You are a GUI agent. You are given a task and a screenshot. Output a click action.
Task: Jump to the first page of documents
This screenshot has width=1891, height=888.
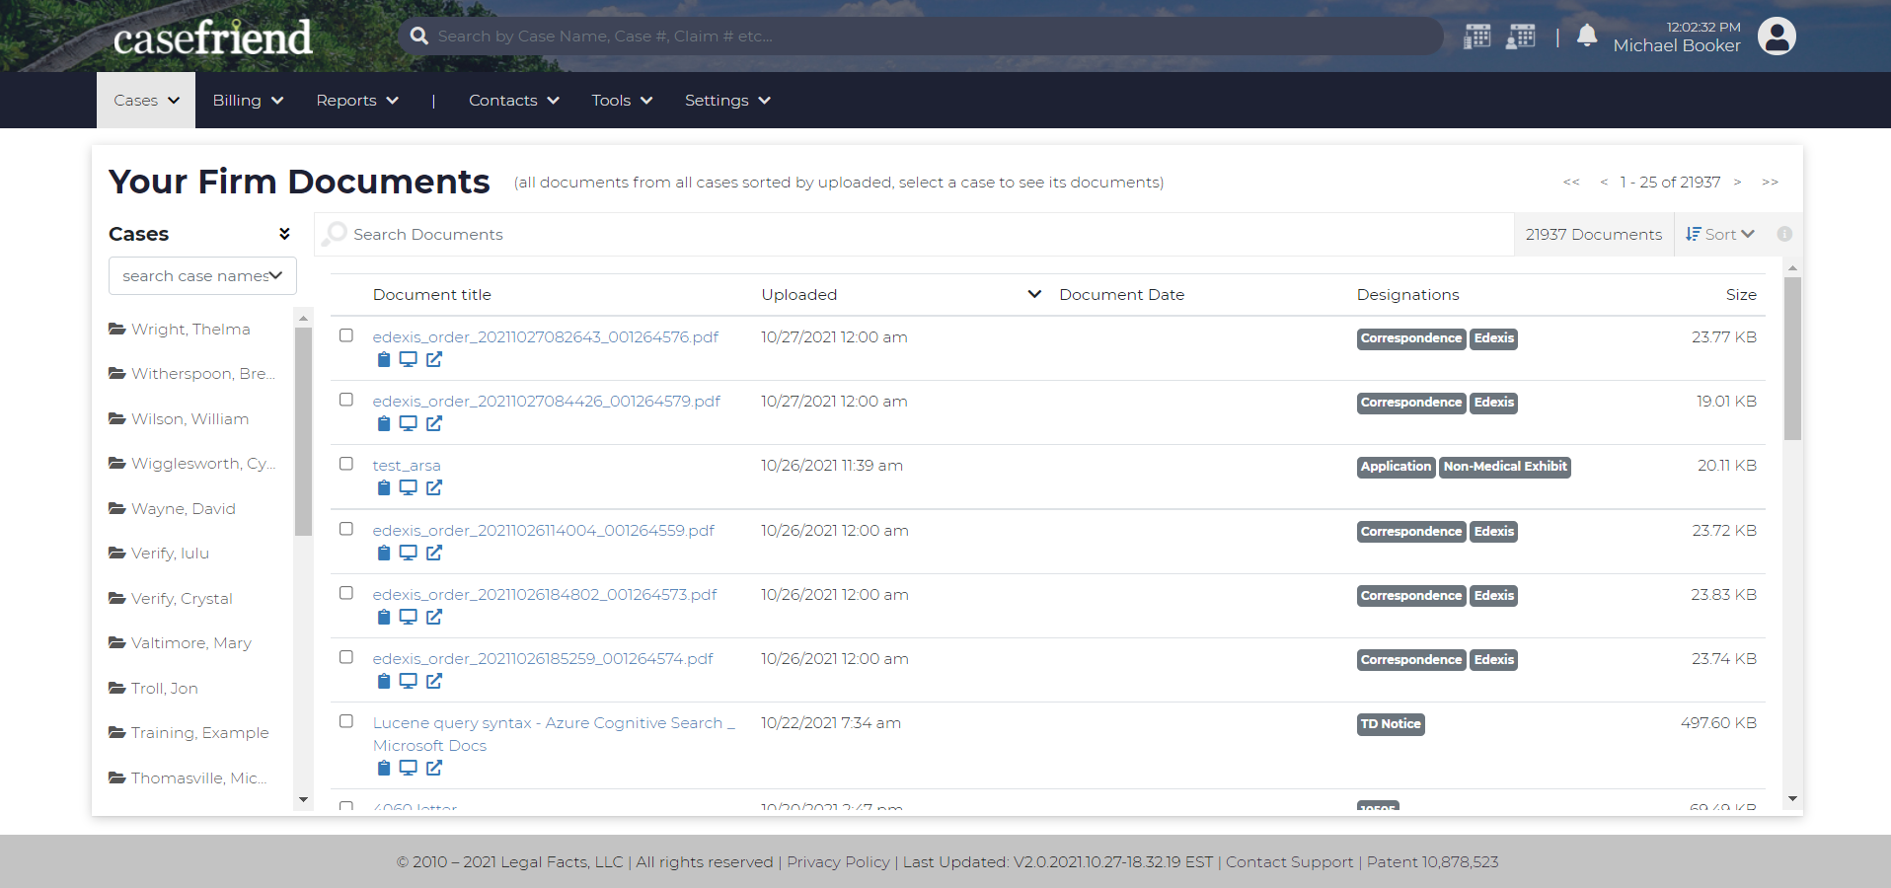click(x=1571, y=183)
